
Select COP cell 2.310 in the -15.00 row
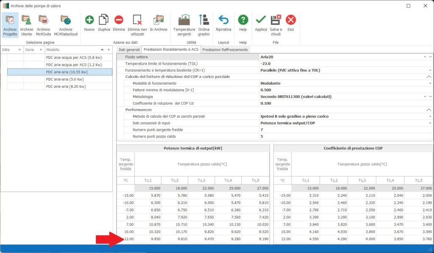click(x=306, y=195)
